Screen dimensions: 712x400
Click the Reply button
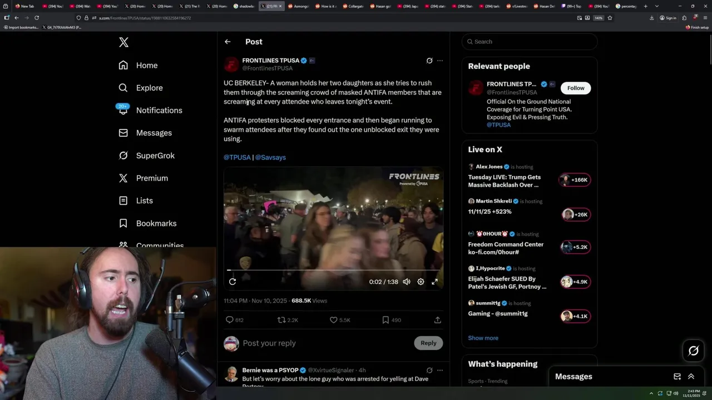point(428,343)
